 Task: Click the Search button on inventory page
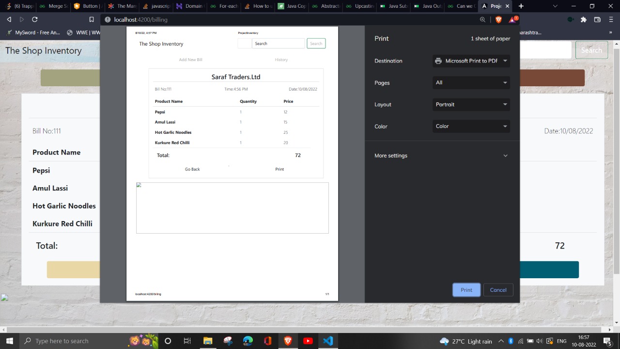point(591,50)
